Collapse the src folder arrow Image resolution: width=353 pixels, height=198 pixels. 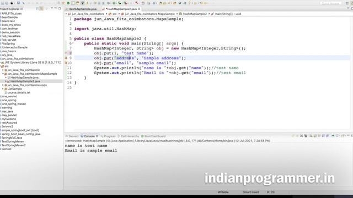tap(1, 66)
